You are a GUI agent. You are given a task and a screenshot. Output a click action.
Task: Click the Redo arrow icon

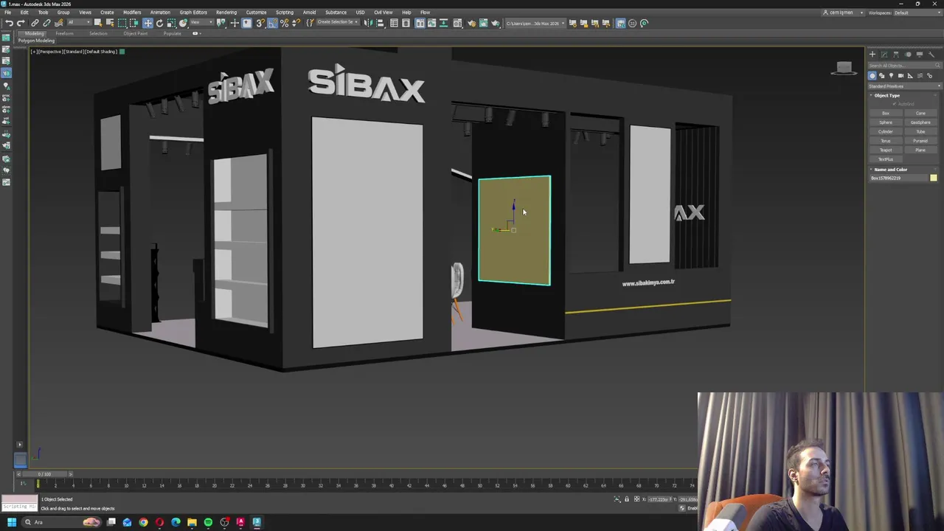(x=21, y=23)
